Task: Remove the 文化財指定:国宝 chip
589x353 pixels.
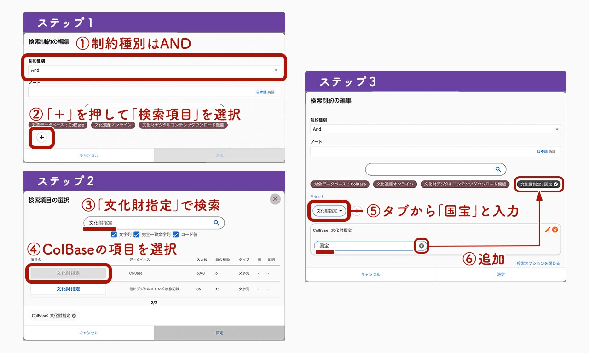Action: pos(556,184)
